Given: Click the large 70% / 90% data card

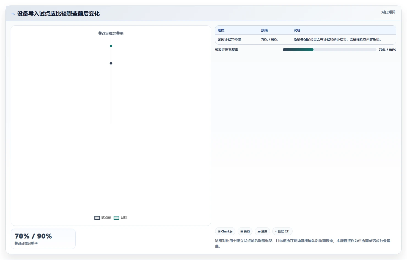Looking at the screenshot, I should 43,239.
